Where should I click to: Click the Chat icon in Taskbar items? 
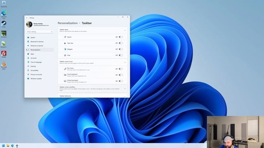(x=65, y=55)
